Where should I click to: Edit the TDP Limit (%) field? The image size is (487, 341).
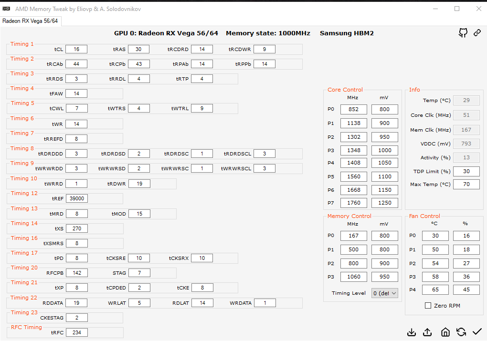click(466, 171)
